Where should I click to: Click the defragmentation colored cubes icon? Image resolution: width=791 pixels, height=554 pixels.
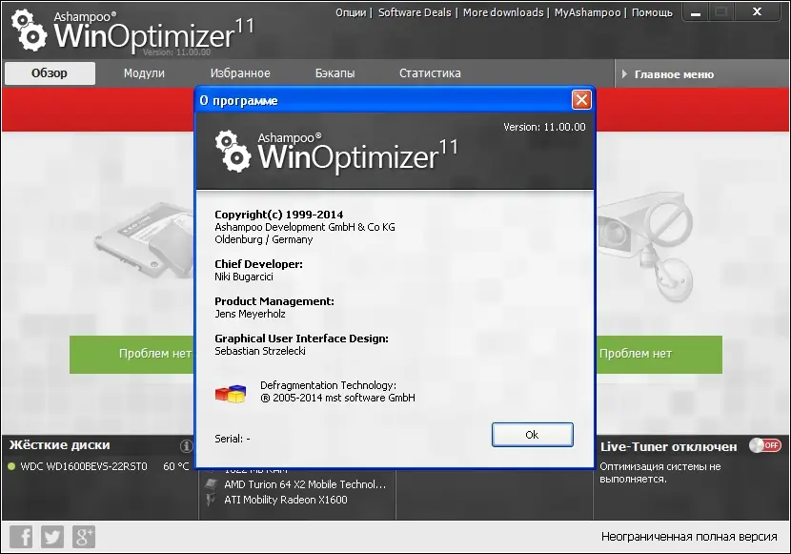point(231,393)
